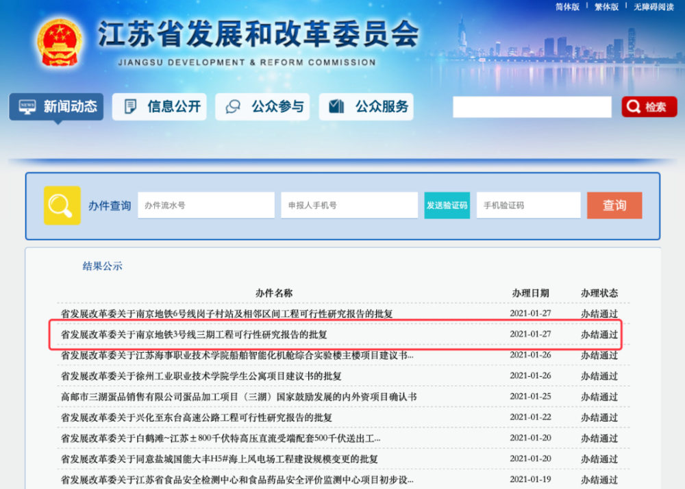The image size is (685, 489).
Task: Click the 办件流水号 input field
Action: tap(206, 205)
